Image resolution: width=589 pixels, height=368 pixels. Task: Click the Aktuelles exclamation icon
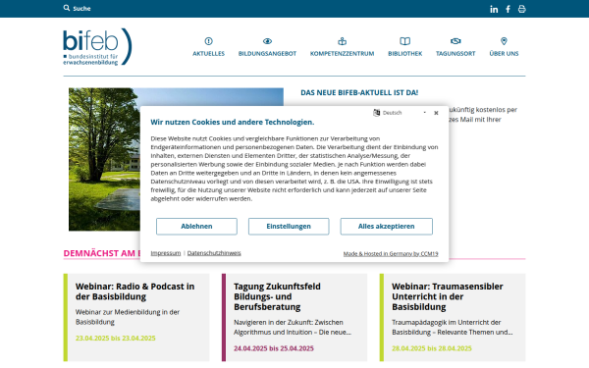pos(208,41)
